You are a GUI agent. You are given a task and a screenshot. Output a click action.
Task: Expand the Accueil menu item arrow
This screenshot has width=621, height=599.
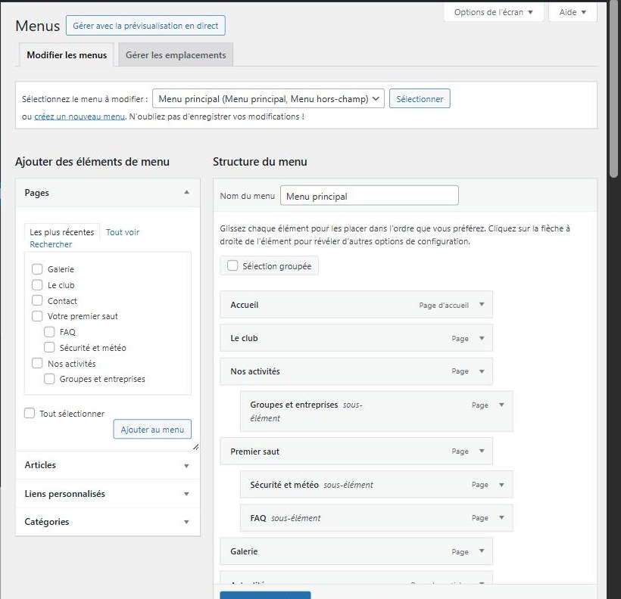click(482, 305)
